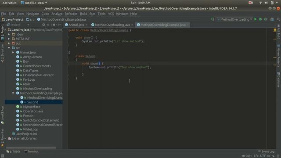Select MyInterface in project tree
Viewport: 281px width, 158px height.
click(x=32, y=107)
